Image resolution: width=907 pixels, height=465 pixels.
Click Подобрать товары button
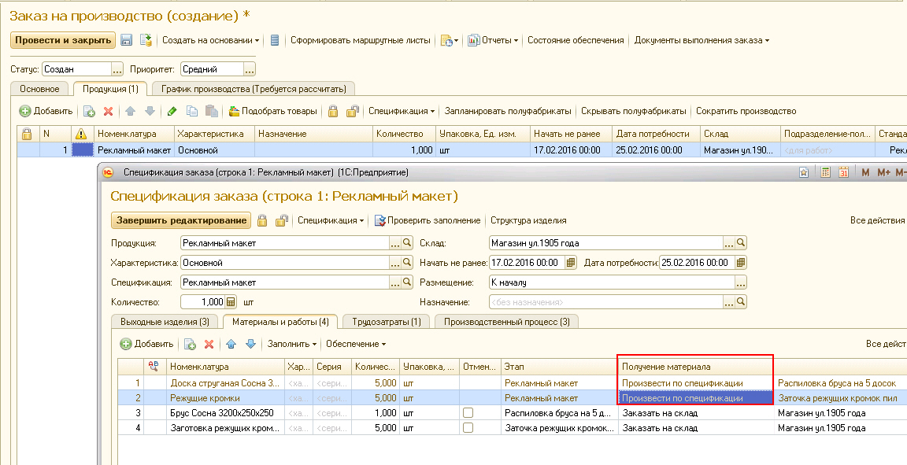273,111
